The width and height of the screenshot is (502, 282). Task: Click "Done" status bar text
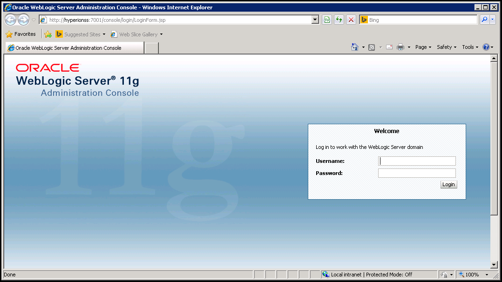tap(10, 275)
